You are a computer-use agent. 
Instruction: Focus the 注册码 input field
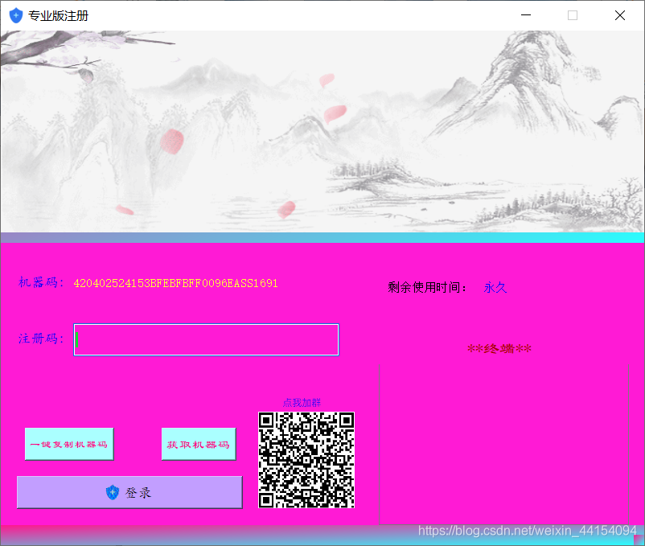[x=206, y=339]
